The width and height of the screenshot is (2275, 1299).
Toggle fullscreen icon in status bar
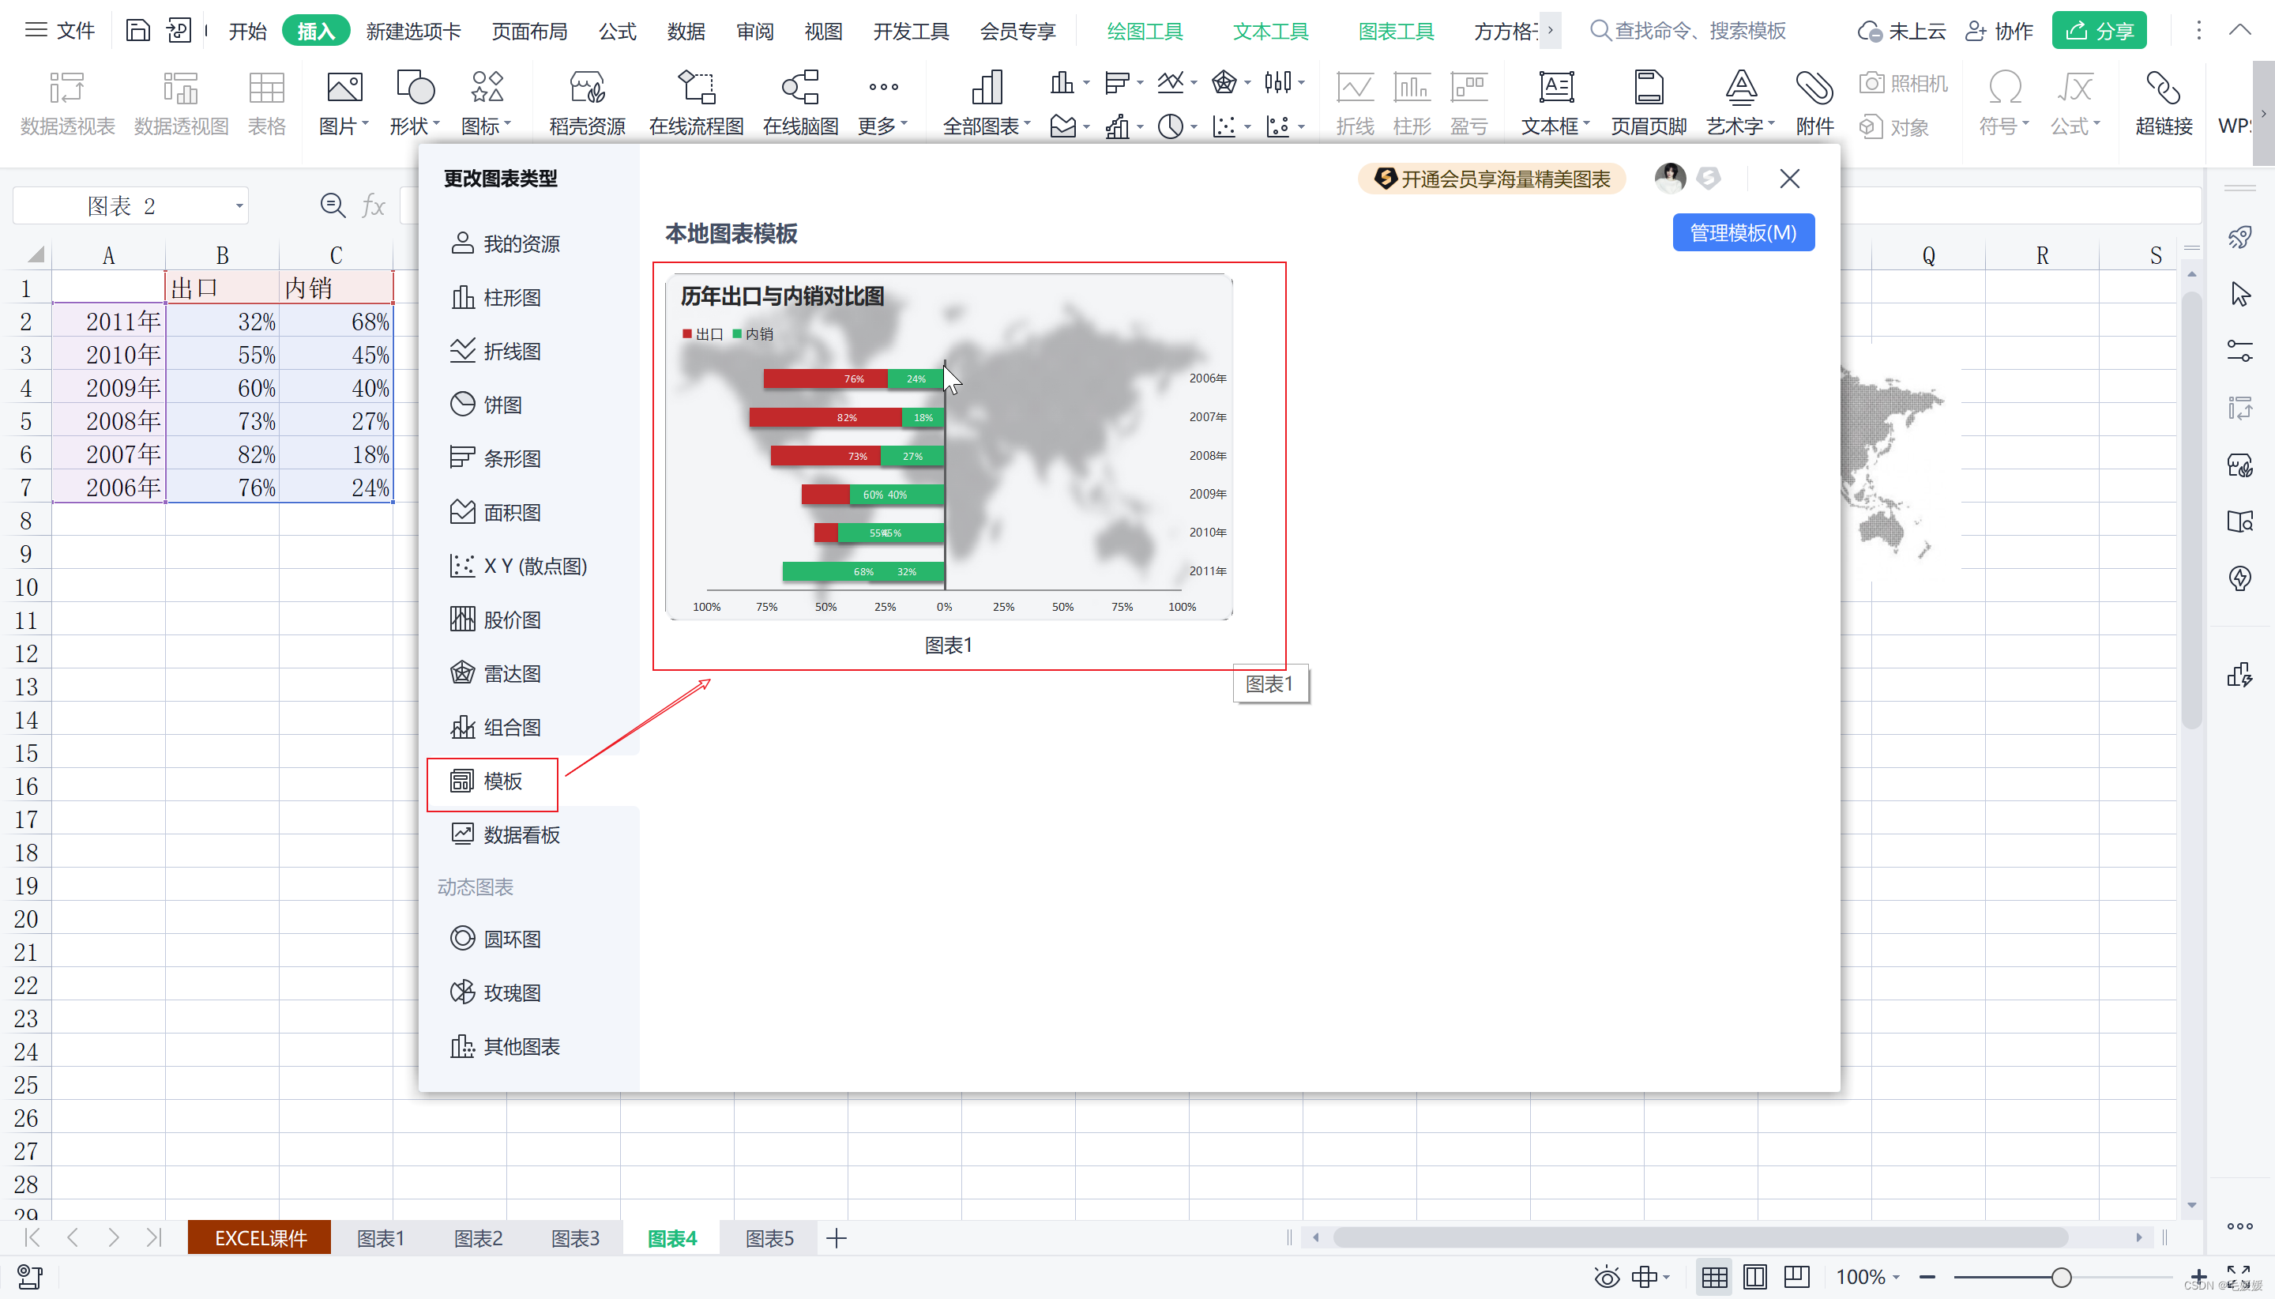point(2239,1277)
